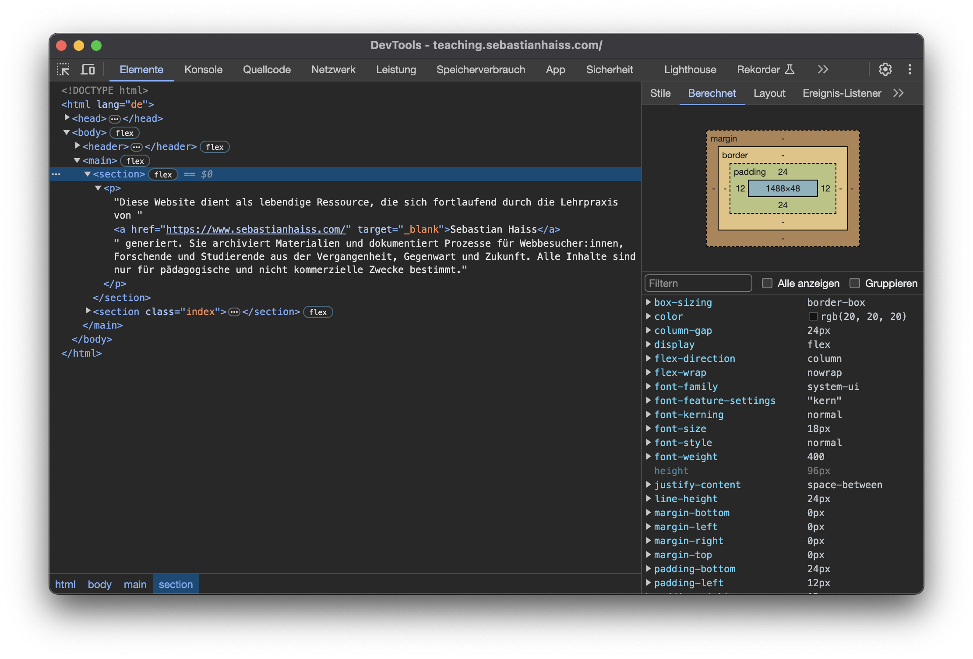Click the Elemente (Elements) panel icon
Image resolution: width=973 pixels, height=659 pixels.
pos(141,69)
